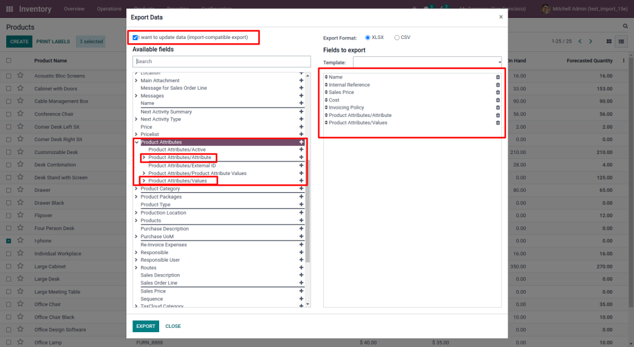Check the Drawer Black row checkbox
Screen dimensions: 634x347
9,203
